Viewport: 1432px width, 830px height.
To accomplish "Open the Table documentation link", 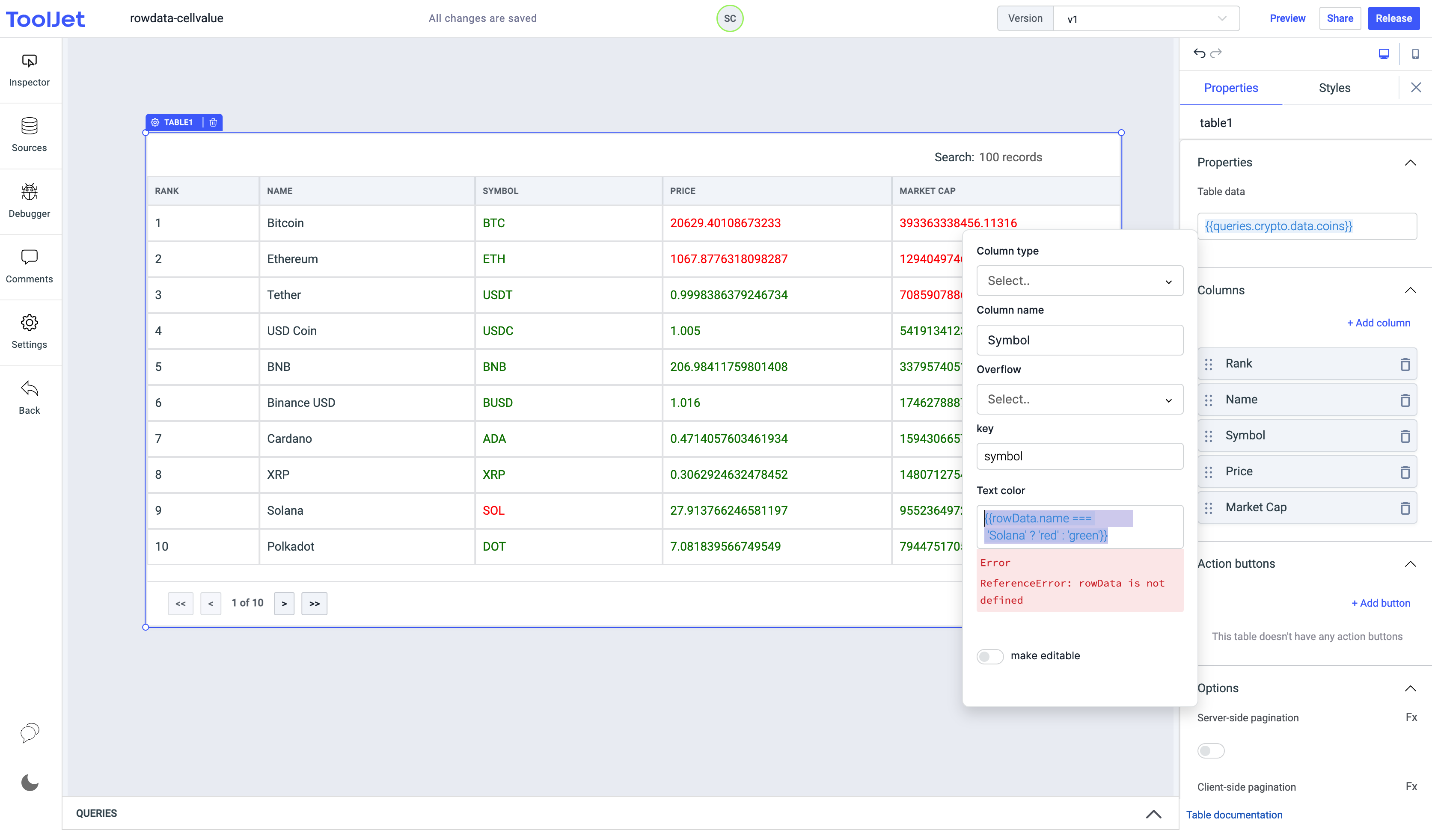I will pos(1234,815).
